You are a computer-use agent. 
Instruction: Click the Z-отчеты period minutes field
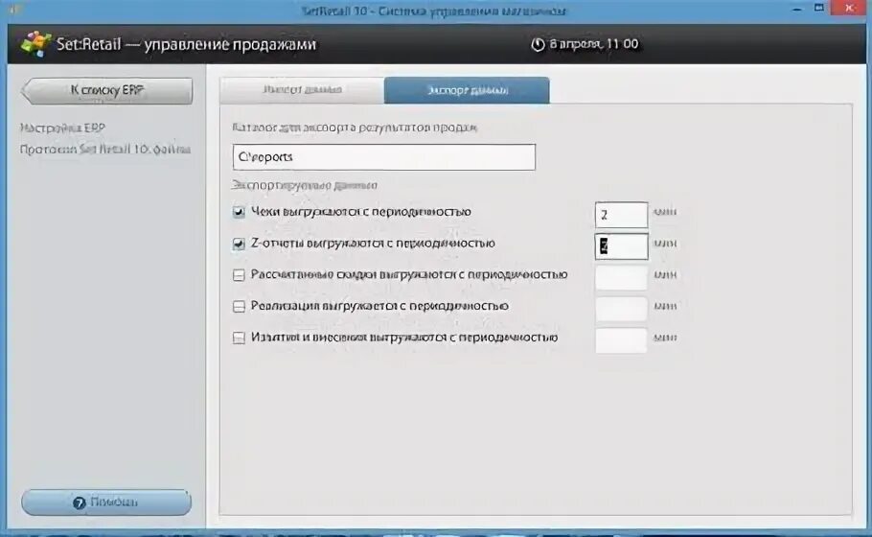(x=621, y=245)
